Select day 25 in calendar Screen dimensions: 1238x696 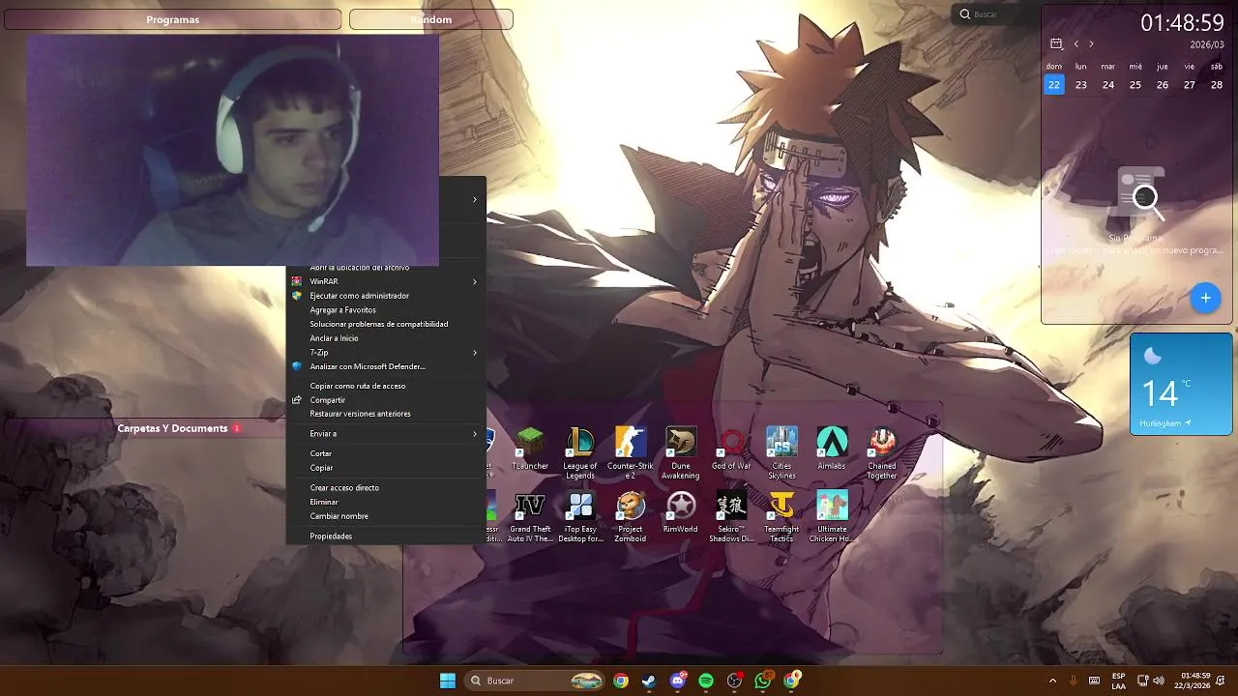[x=1135, y=85]
